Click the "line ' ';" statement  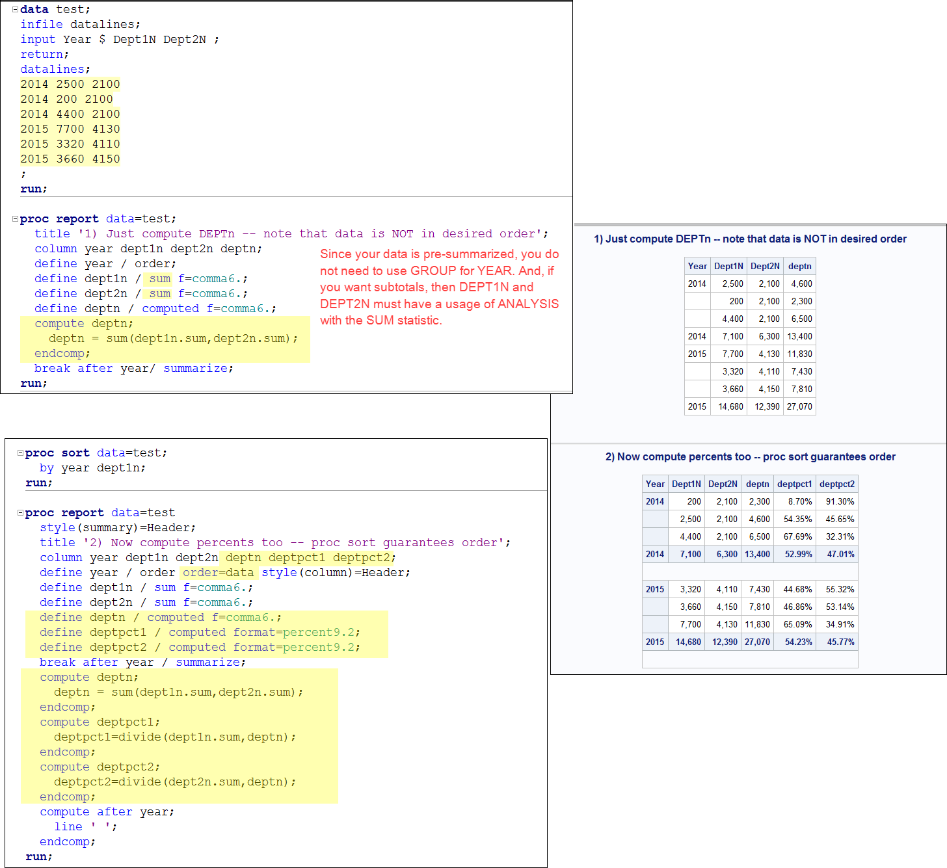86,826
